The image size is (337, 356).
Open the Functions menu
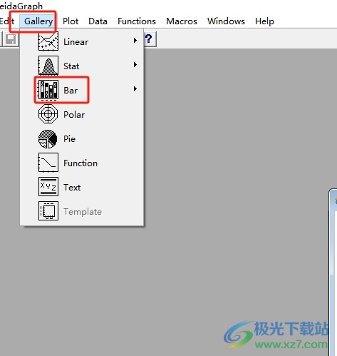pyautogui.click(x=137, y=21)
